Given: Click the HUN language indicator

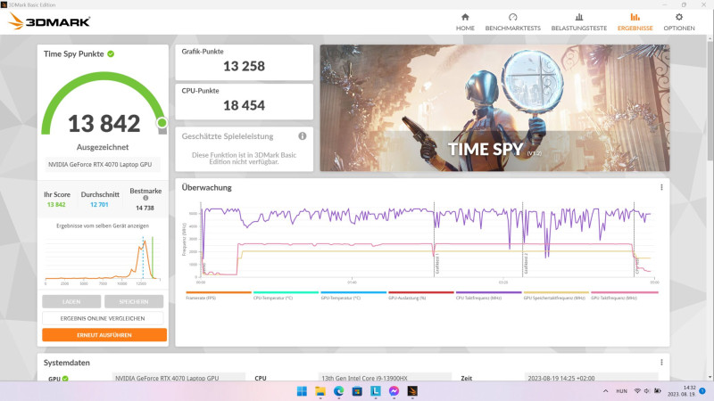Looking at the screenshot, I should click(x=621, y=391).
